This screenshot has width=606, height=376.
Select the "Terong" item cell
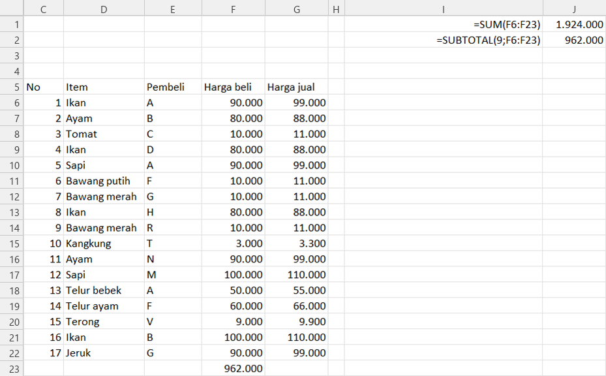(104, 321)
